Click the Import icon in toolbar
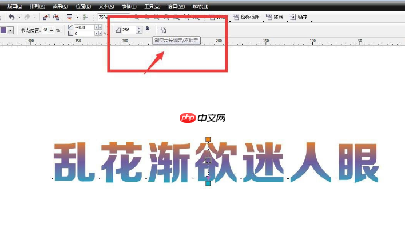 click(46, 17)
